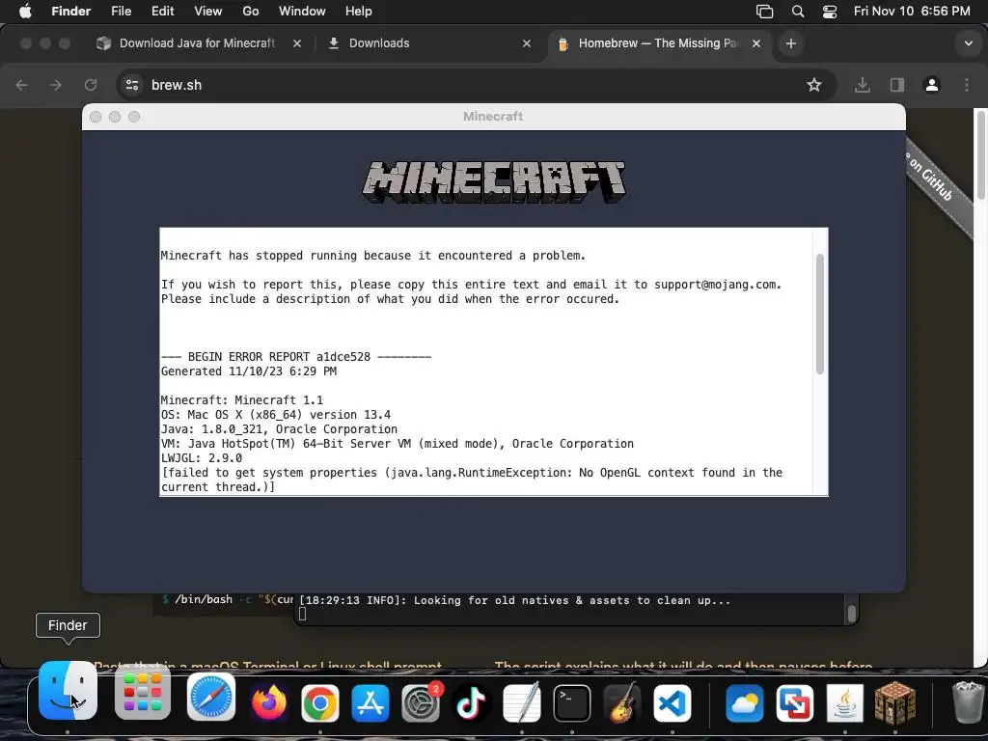Open the View menu

(x=208, y=12)
